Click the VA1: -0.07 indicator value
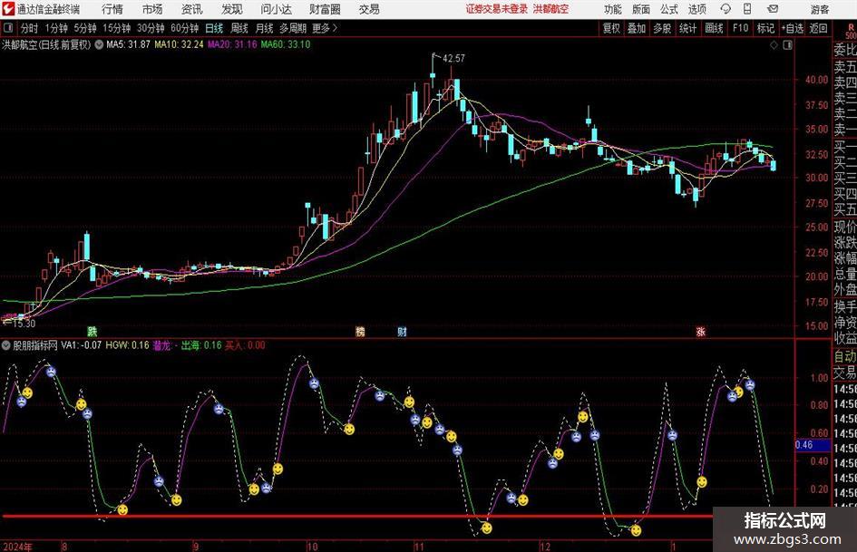This screenshot has height=552, width=857. coord(81,345)
